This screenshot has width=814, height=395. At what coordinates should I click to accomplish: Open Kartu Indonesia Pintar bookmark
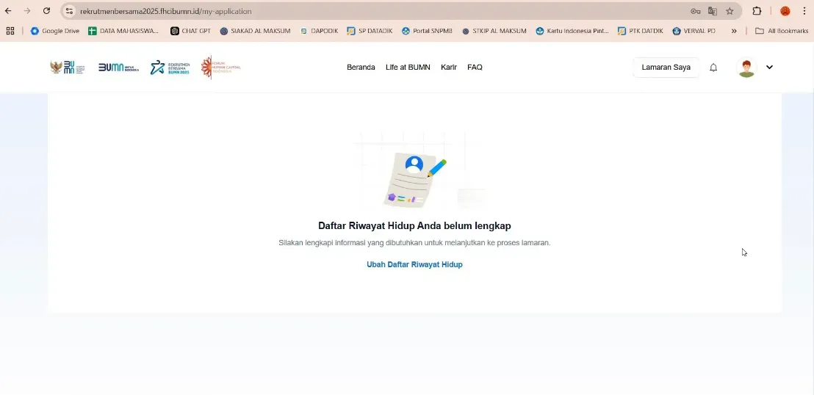572,31
